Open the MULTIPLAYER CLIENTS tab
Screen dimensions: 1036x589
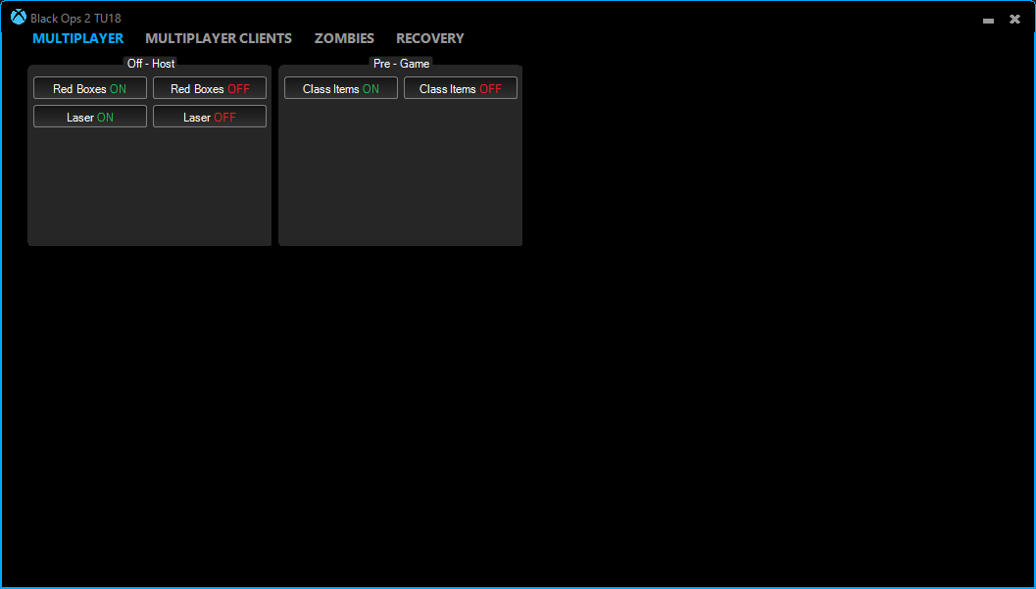point(219,38)
